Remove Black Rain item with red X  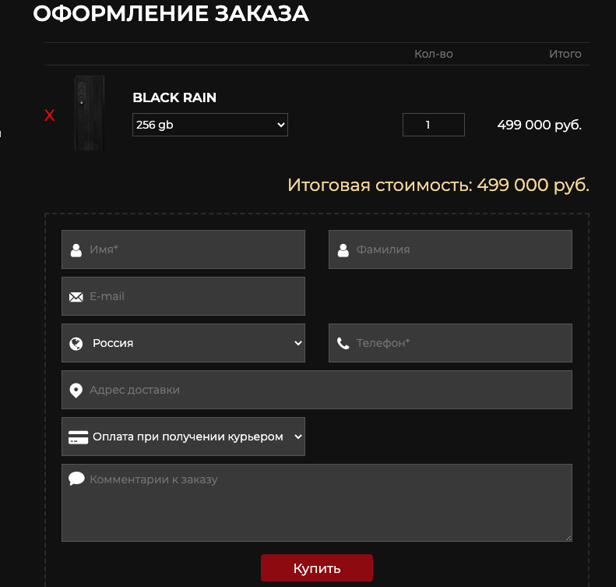point(50,116)
